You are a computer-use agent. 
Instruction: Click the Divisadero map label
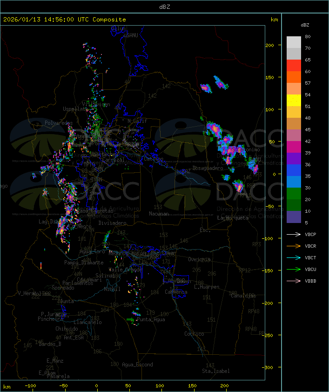pyautogui.click(x=112, y=223)
